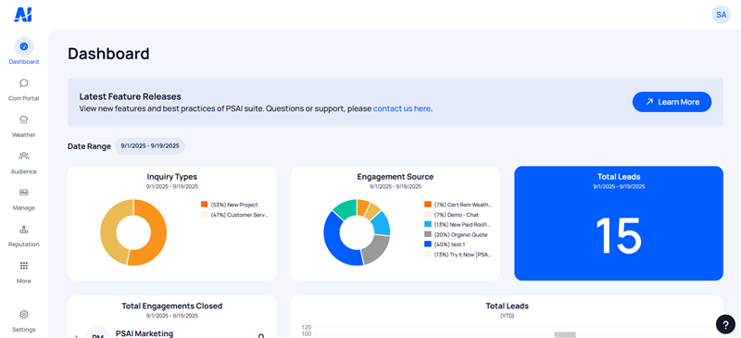Open the Reputation icon in sidebar

click(24, 230)
